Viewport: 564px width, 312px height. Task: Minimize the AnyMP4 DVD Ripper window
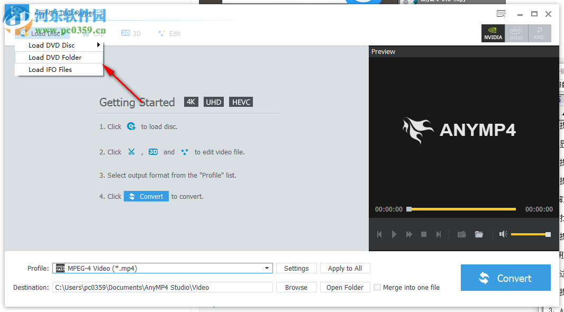520,14
